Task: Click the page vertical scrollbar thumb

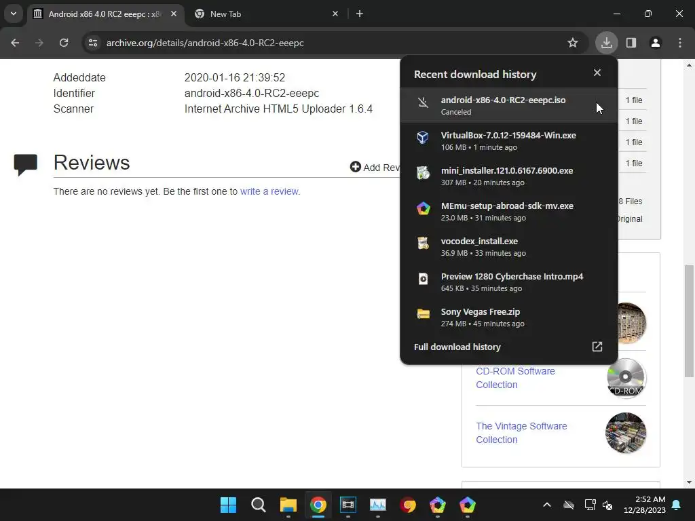Action: click(689, 321)
